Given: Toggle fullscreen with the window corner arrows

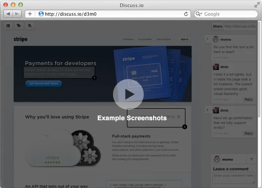Looking at the screenshot, I should pyautogui.click(x=257, y=5).
